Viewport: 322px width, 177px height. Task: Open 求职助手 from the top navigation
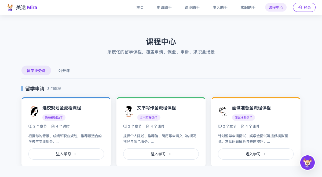(248, 7)
